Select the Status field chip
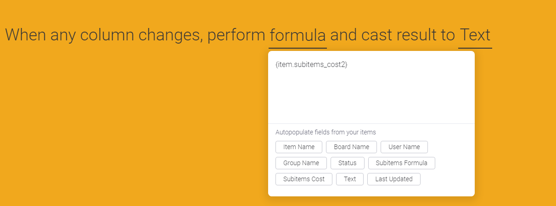Viewport: 556px width, 206px height. (347, 163)
